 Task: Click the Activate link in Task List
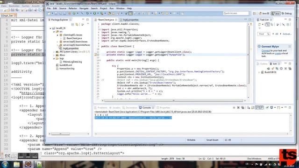287,34
